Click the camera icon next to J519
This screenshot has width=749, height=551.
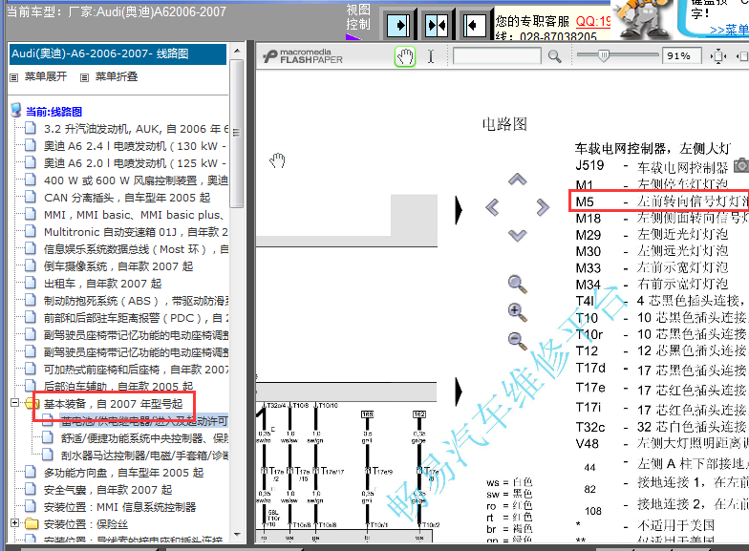(x=741, y=165)
